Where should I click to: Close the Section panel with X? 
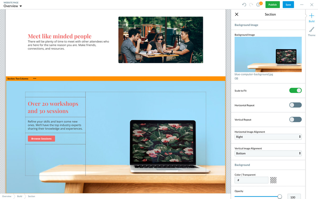click(237, 14)
